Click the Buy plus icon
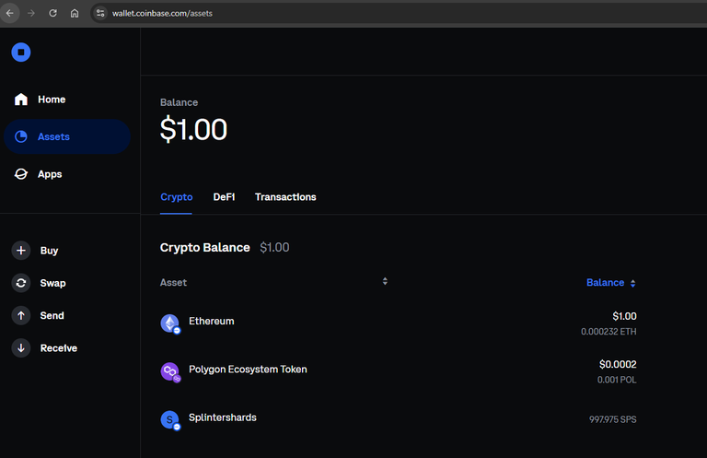 pos(21,251)
